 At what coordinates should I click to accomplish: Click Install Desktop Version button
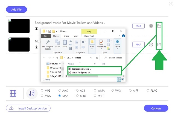pos(28,108)
